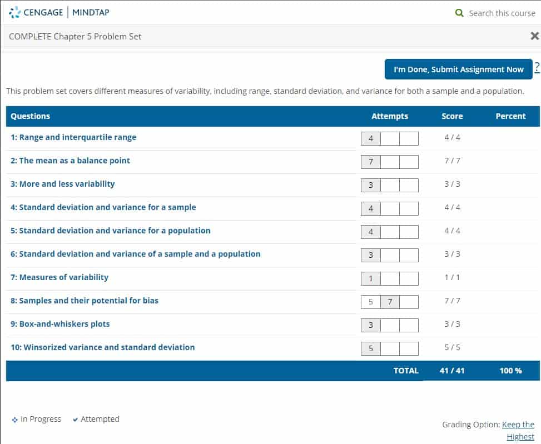This screenshot has height=444, width=541.
Task: Click the attempt box showing 7 for question 8
Action: point(390,302)
